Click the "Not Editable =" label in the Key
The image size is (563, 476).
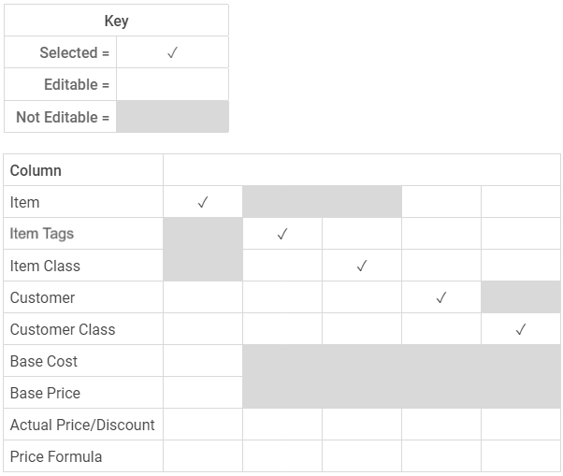pos(63,117)
